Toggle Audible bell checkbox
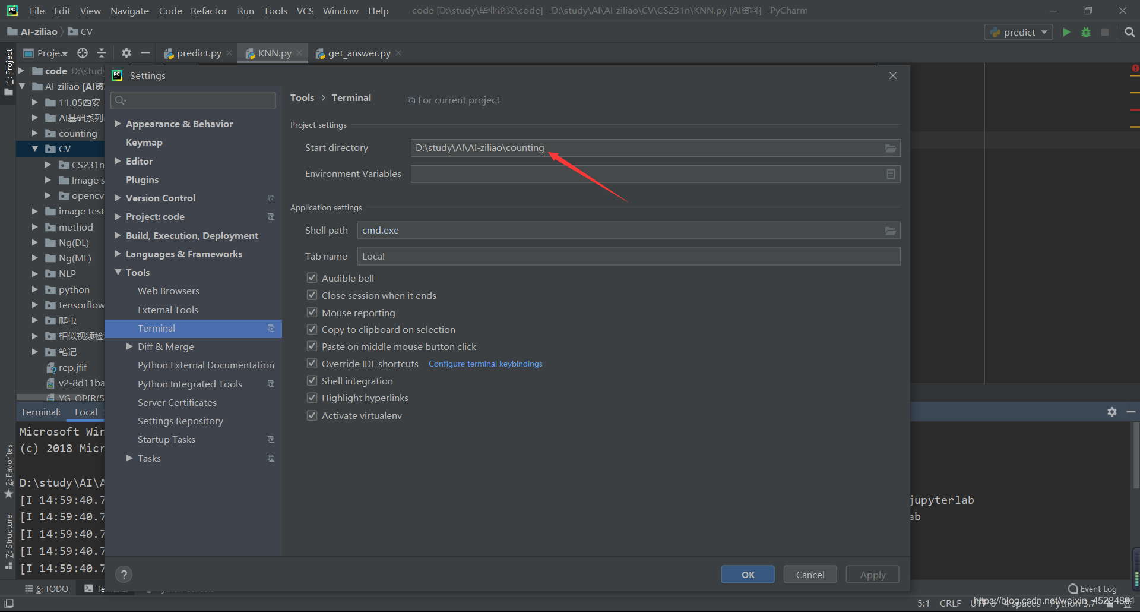 tap(312, 277)
